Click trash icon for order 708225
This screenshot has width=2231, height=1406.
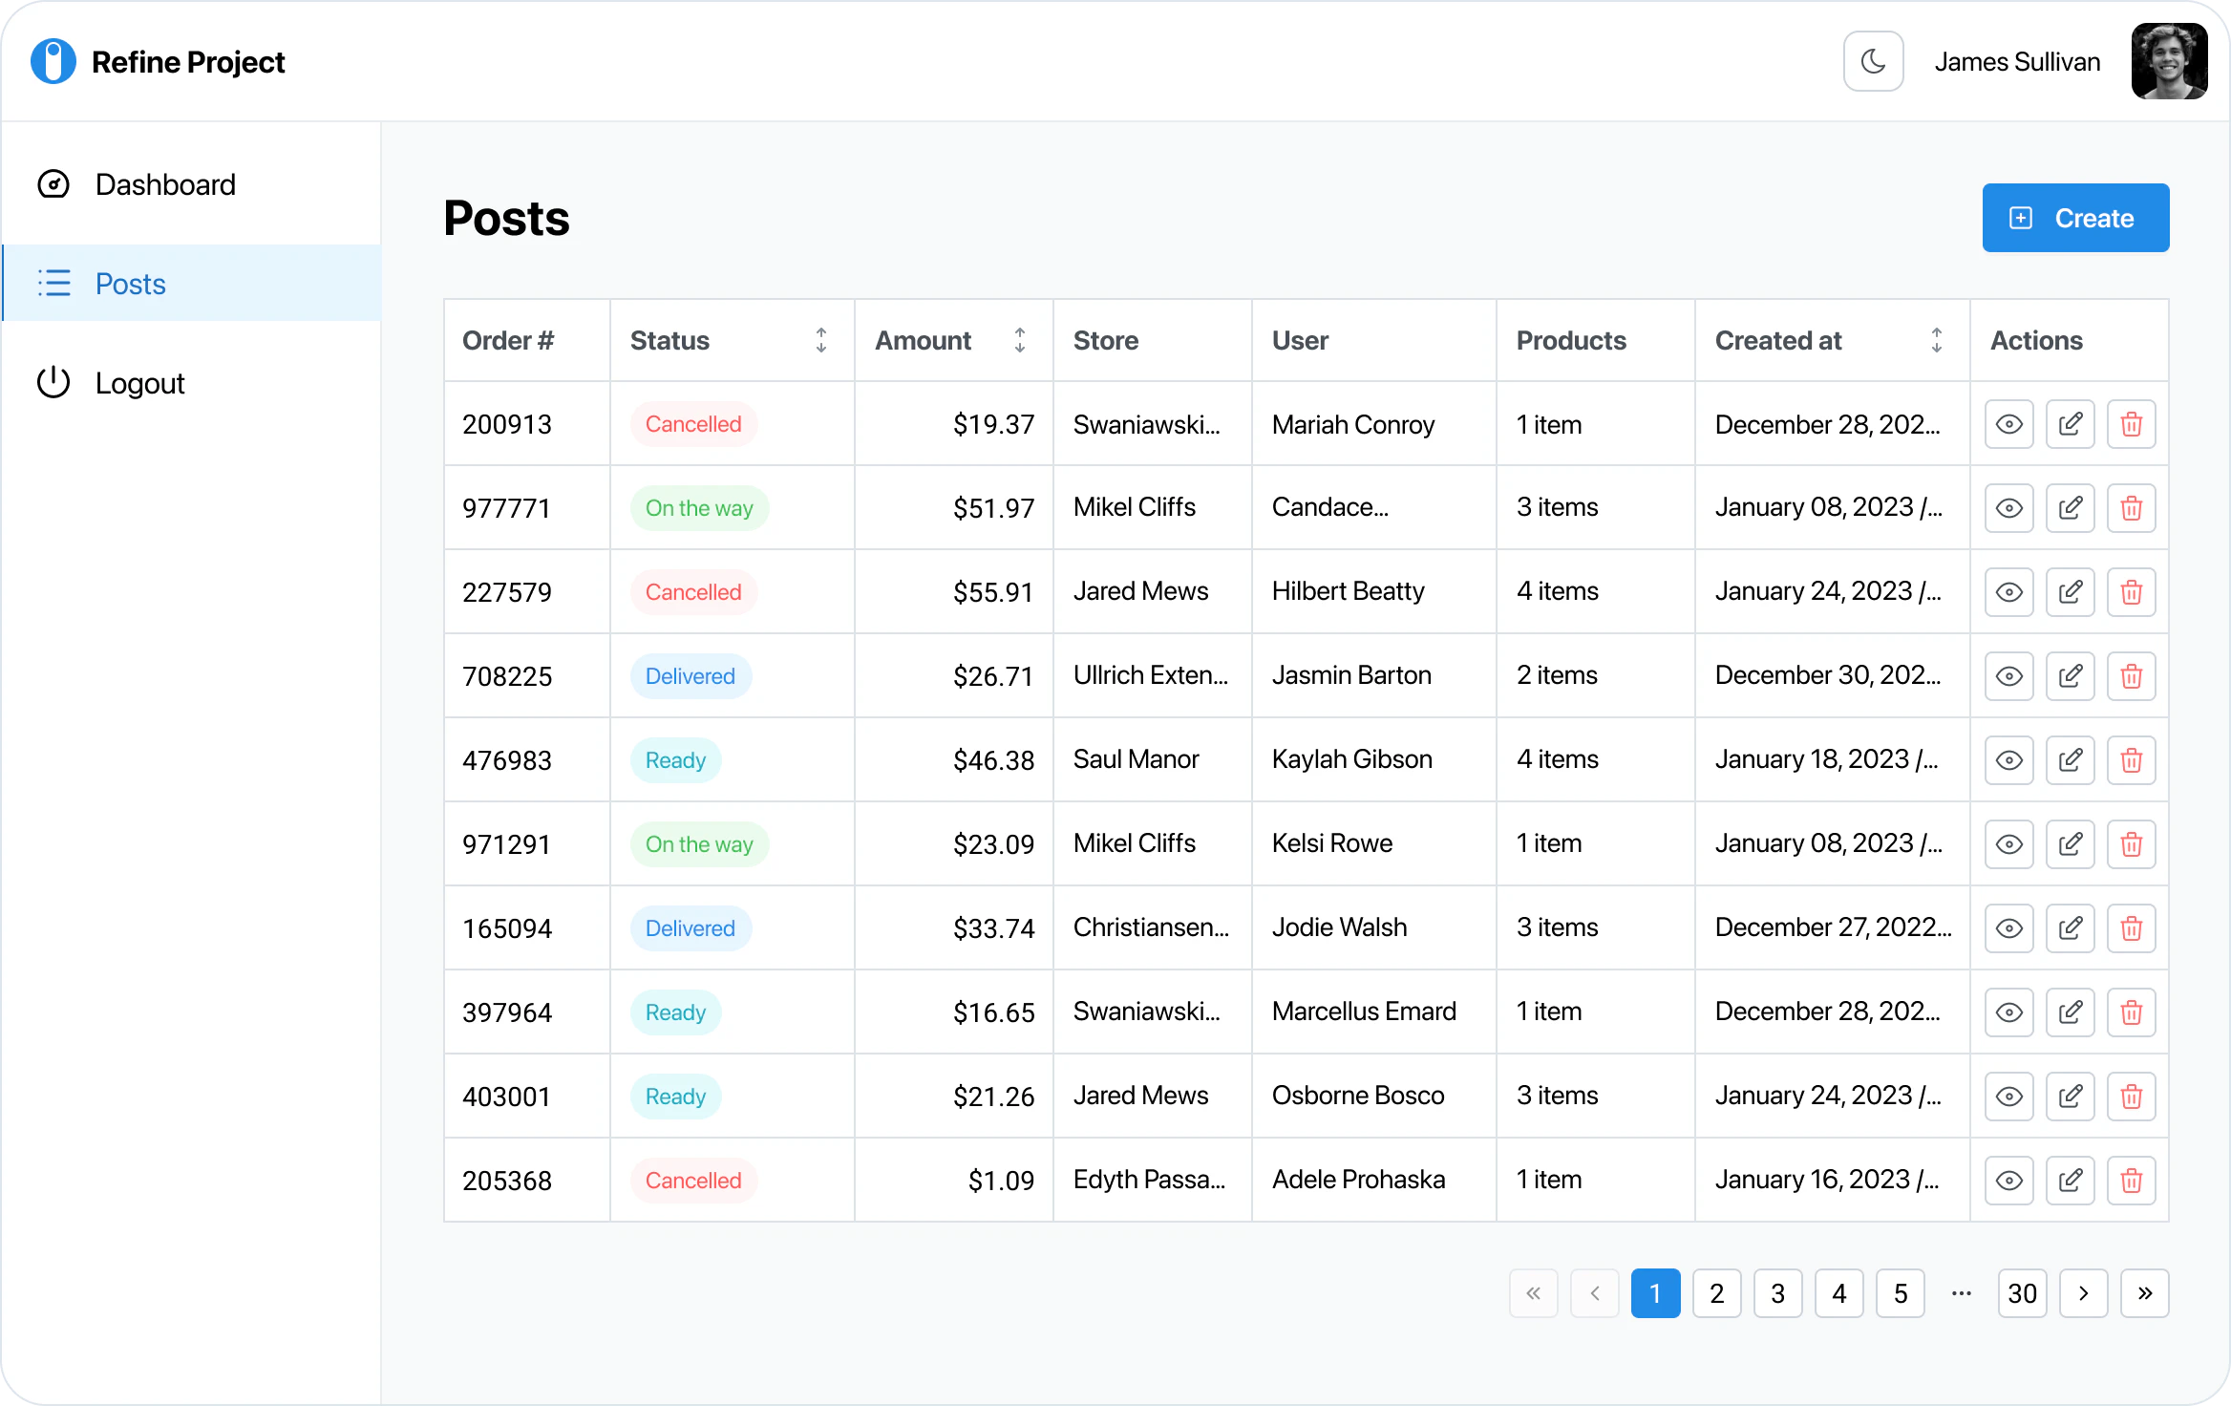pyautogui.click(x=2131, y=676)
